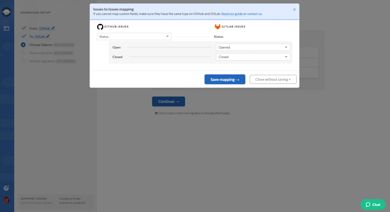Click the Continue button
Viewport: 390px width, 212px height.
(x=168, y=101)
